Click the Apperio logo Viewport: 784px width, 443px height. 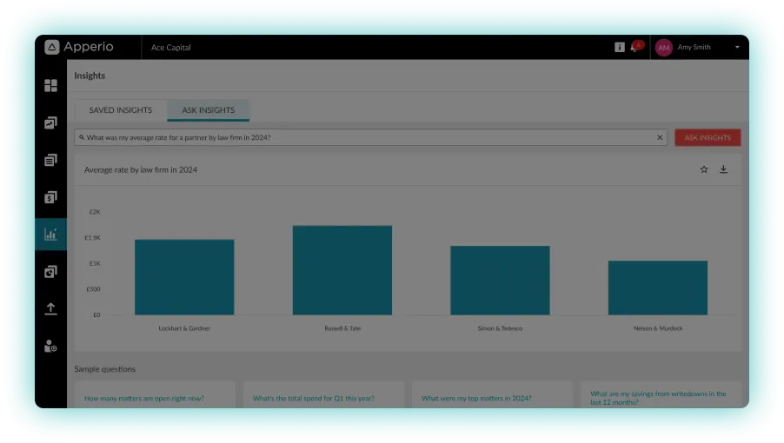pyautogui.click(x=79, y=47)
